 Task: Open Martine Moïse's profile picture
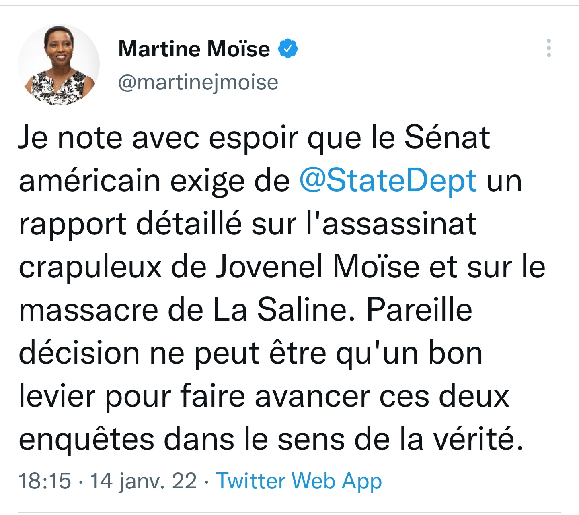[59, 65]
